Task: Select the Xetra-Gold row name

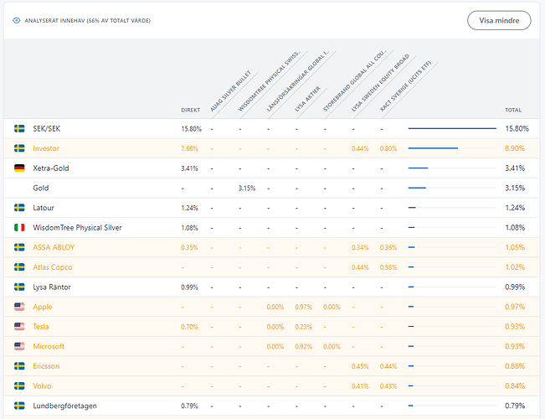Action: (51, 168)
